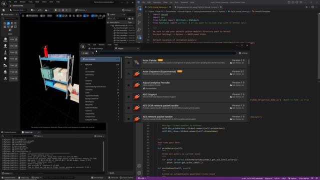Open the Unreal Editor File menu
The width and height of the screenshot is (320, 180).
tap(10, 2)
